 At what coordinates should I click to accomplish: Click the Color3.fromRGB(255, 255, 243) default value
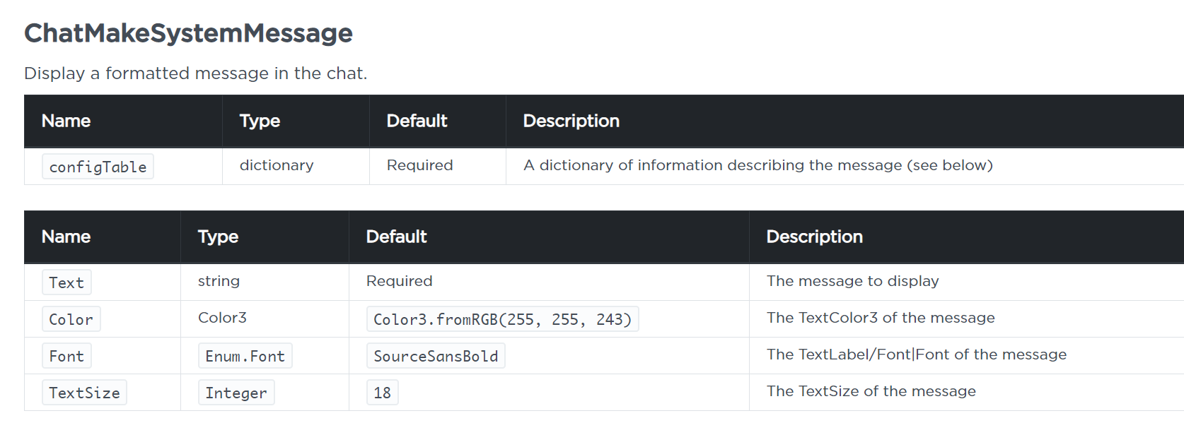pos(502,319)
